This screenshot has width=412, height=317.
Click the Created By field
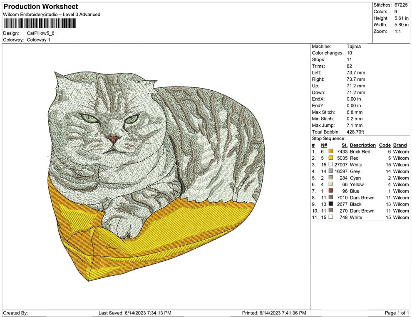pyautogui.click(x=17, y=313)
